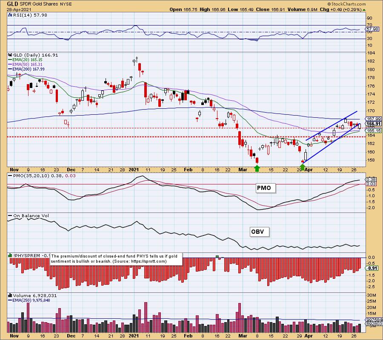The height and width of the screenshot is (340, 383).
Task: Click the RSI area-chart icon
Action: click(x=10, y=15)
